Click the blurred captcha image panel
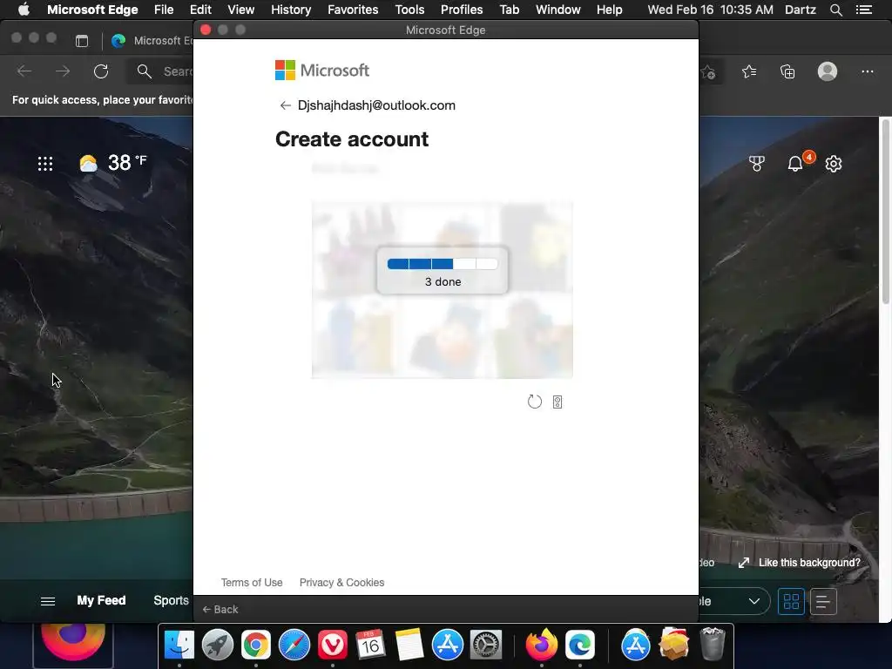Image resolution: width=892 pixels, height=669 pixels. 442,290
